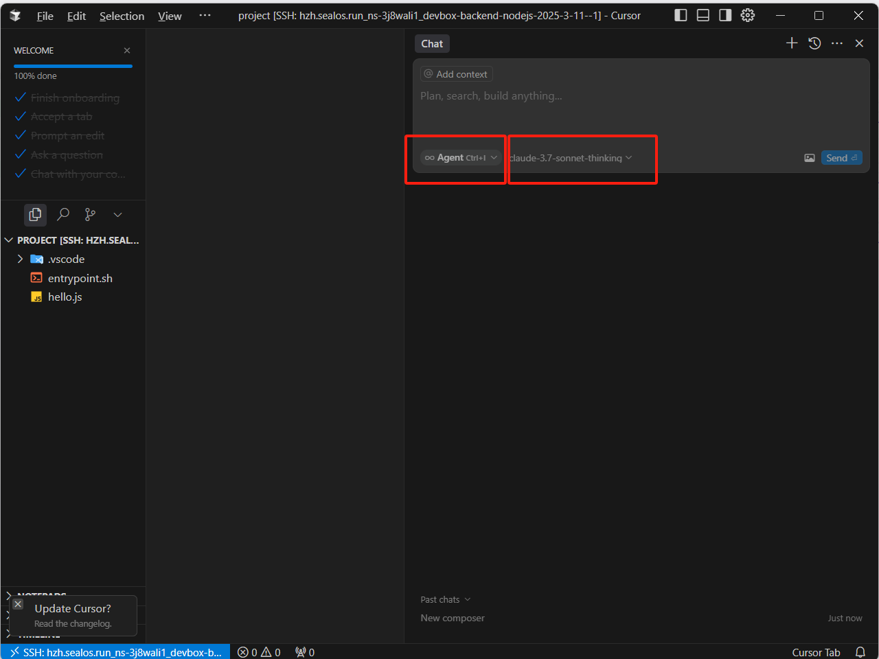The width and height of the screenshot is (879, 659).
Task: Open chat history via the clock icon
Action: [x=814, y=43]
